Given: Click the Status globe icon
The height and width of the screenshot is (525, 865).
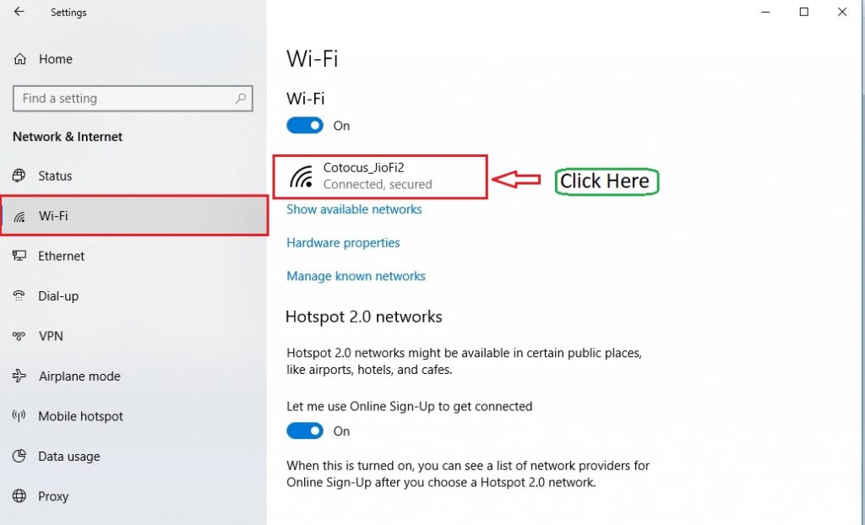Looking at the screenshot, I should click(x=19, y=176).
